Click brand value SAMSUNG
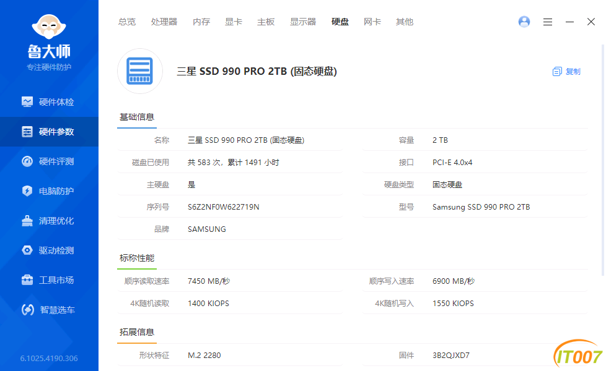 coord(207,229)
